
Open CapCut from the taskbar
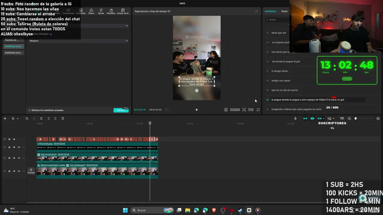pyautogui.click(x=249, y=210)
